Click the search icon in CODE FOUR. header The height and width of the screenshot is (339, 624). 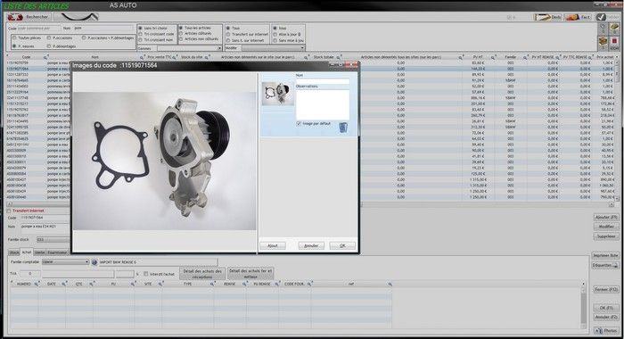(309, 284)
